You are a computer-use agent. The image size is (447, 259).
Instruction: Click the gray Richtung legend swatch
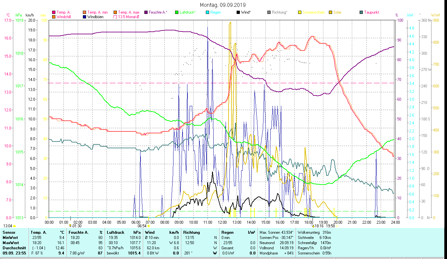click(269, 12)
